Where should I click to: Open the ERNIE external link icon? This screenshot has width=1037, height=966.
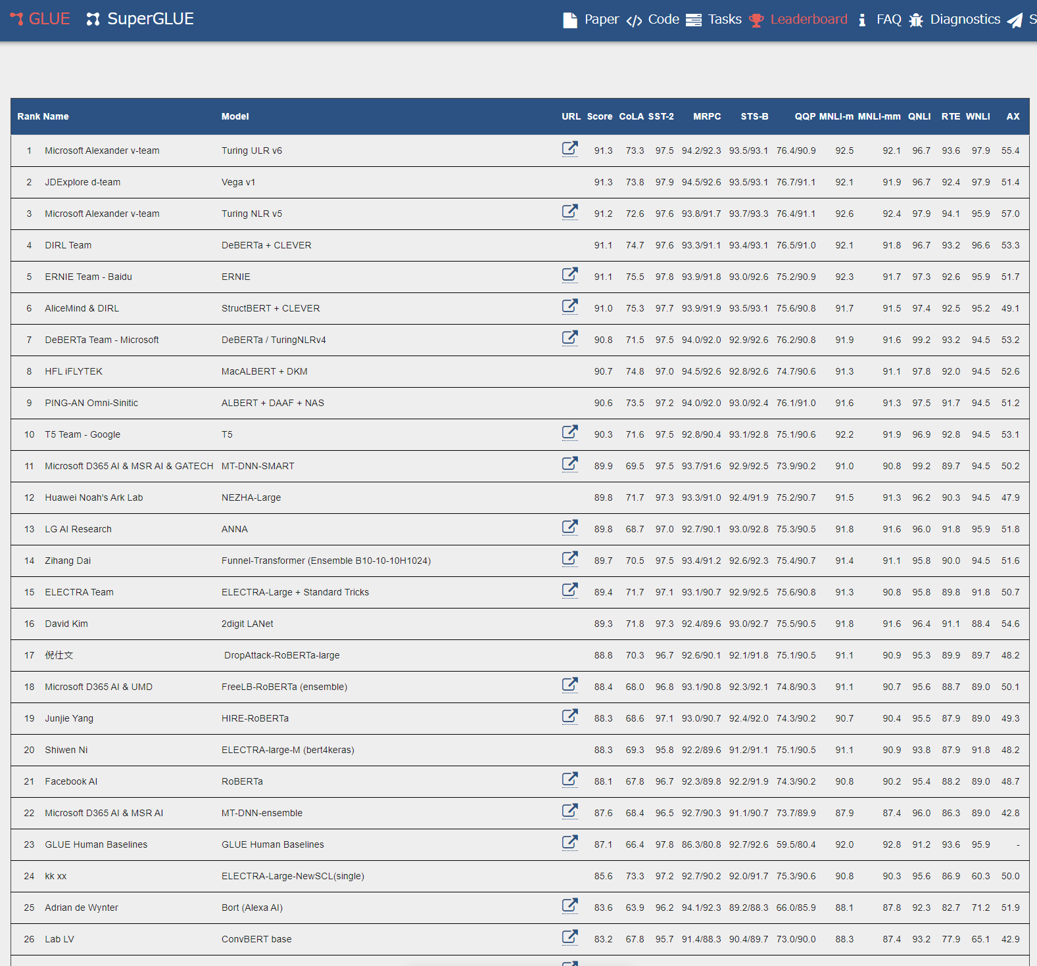click(570, 275)
